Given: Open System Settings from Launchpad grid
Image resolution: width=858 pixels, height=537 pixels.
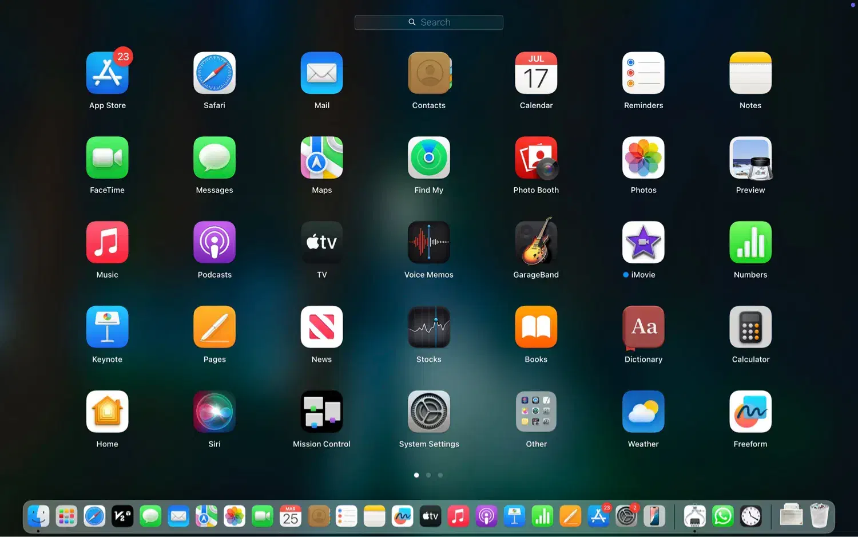Looking at the screenshot, I should tap(428, 412).
